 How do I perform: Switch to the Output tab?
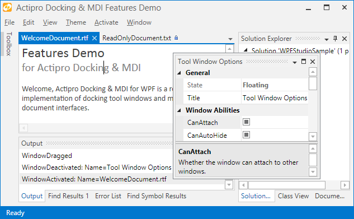coord(32,196)
